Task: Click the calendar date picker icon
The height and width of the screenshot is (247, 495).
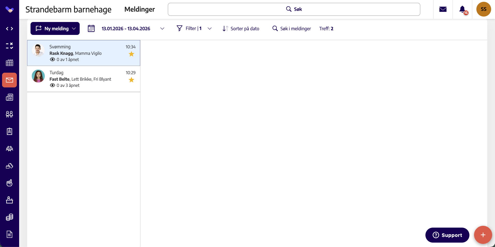Action: [91, 28]
